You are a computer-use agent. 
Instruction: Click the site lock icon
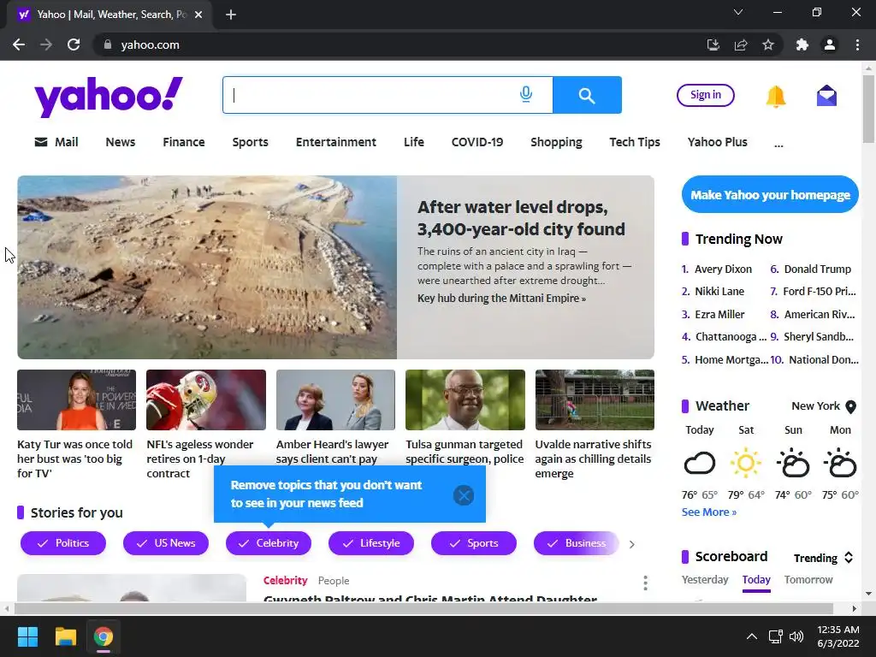click(x=108, y=44)
